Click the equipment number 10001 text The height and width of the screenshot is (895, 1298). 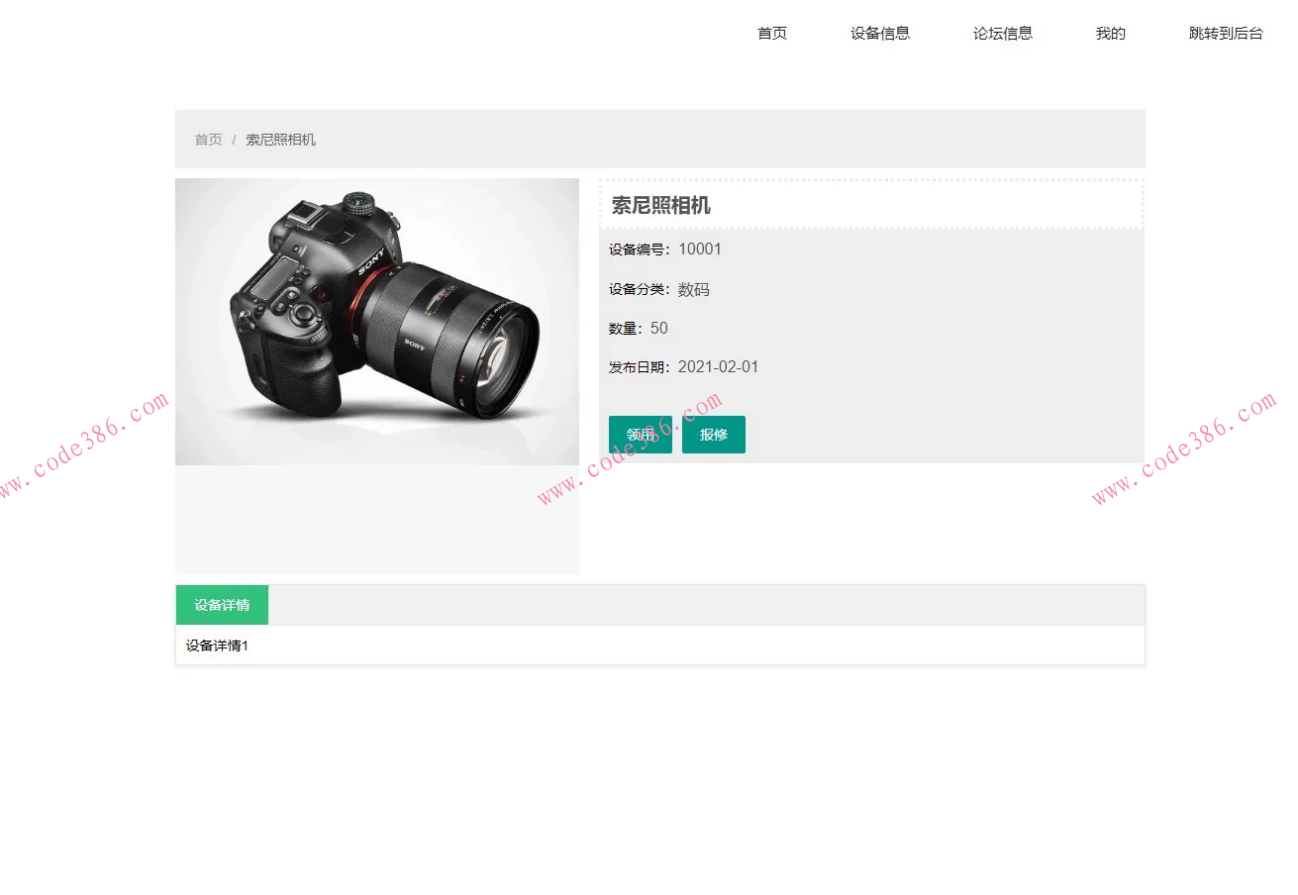700,249
